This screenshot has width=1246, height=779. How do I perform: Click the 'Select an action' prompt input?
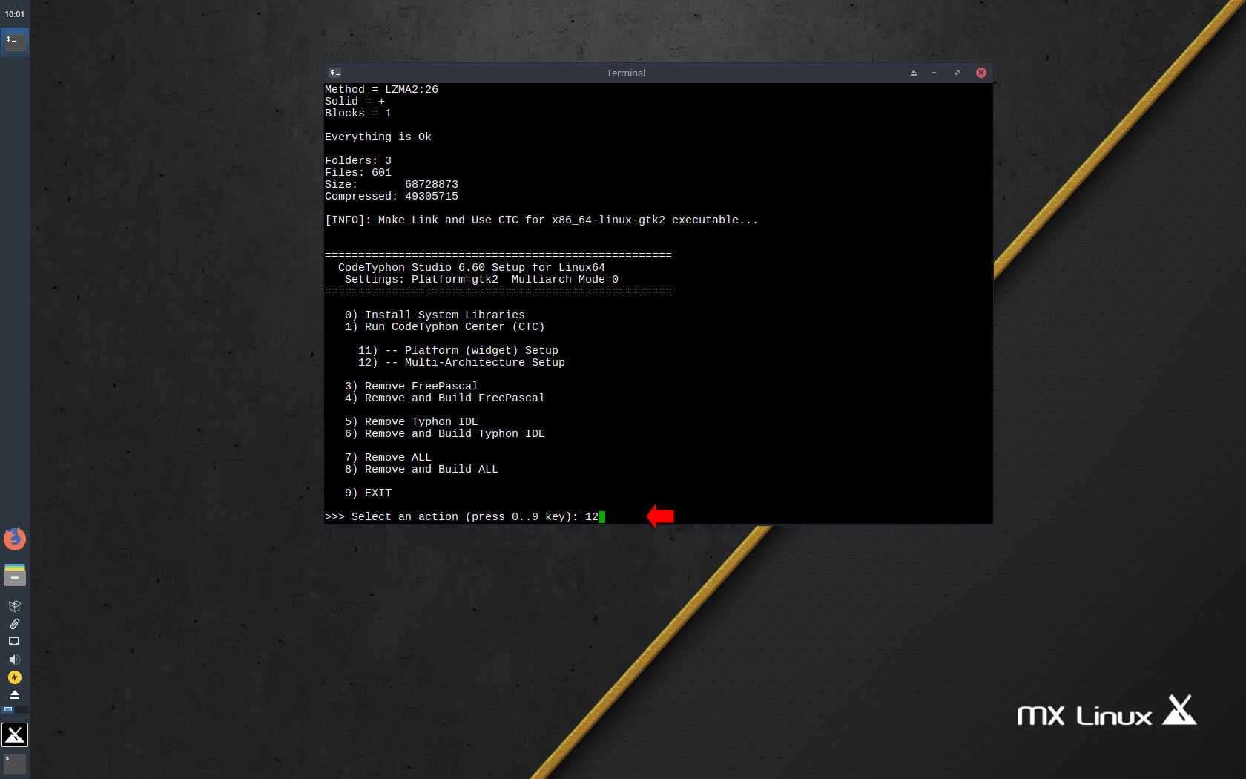click(465, 516)
